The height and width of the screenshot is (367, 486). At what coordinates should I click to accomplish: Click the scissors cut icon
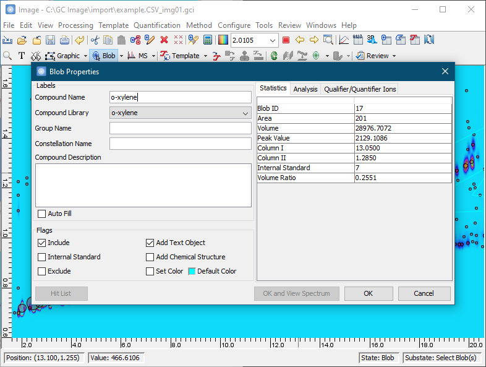pos(95,40)
